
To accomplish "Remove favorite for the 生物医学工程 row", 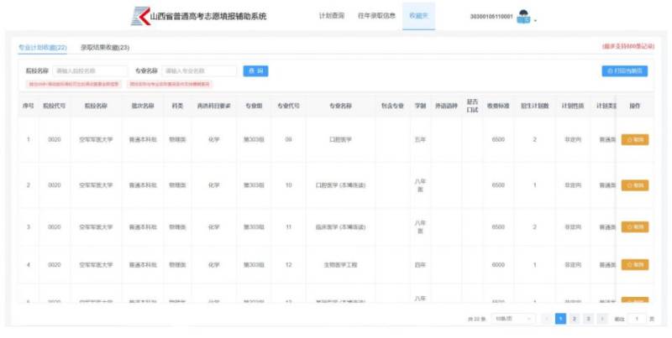I will (x=635, y=265).
